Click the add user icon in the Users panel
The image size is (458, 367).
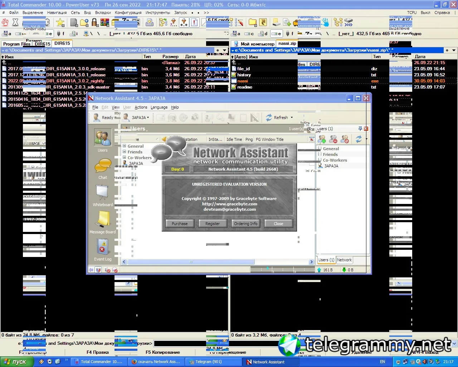pyautogui.click(x=322, y=139)
